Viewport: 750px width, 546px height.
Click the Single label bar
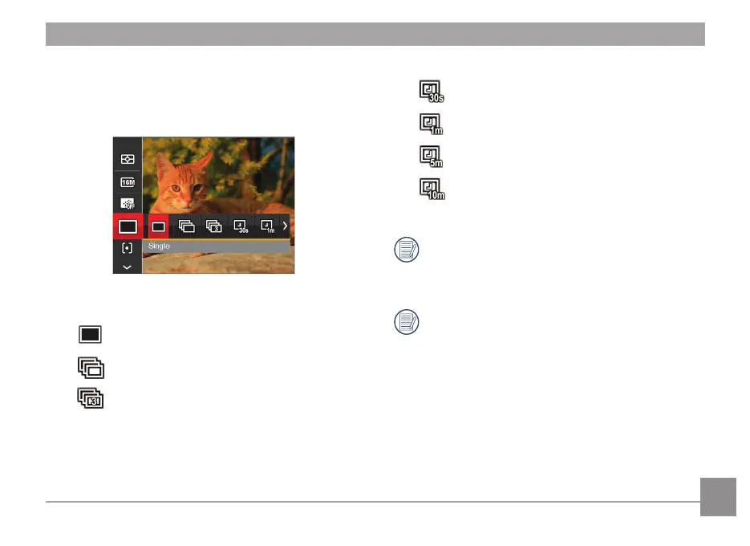pyautogui.click(x=217, y=247)
